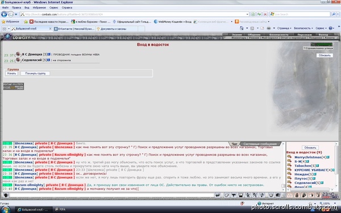Screen dimensions: 341x213
Task: Click the Покинуть группу button
Action: click(35, 73)
